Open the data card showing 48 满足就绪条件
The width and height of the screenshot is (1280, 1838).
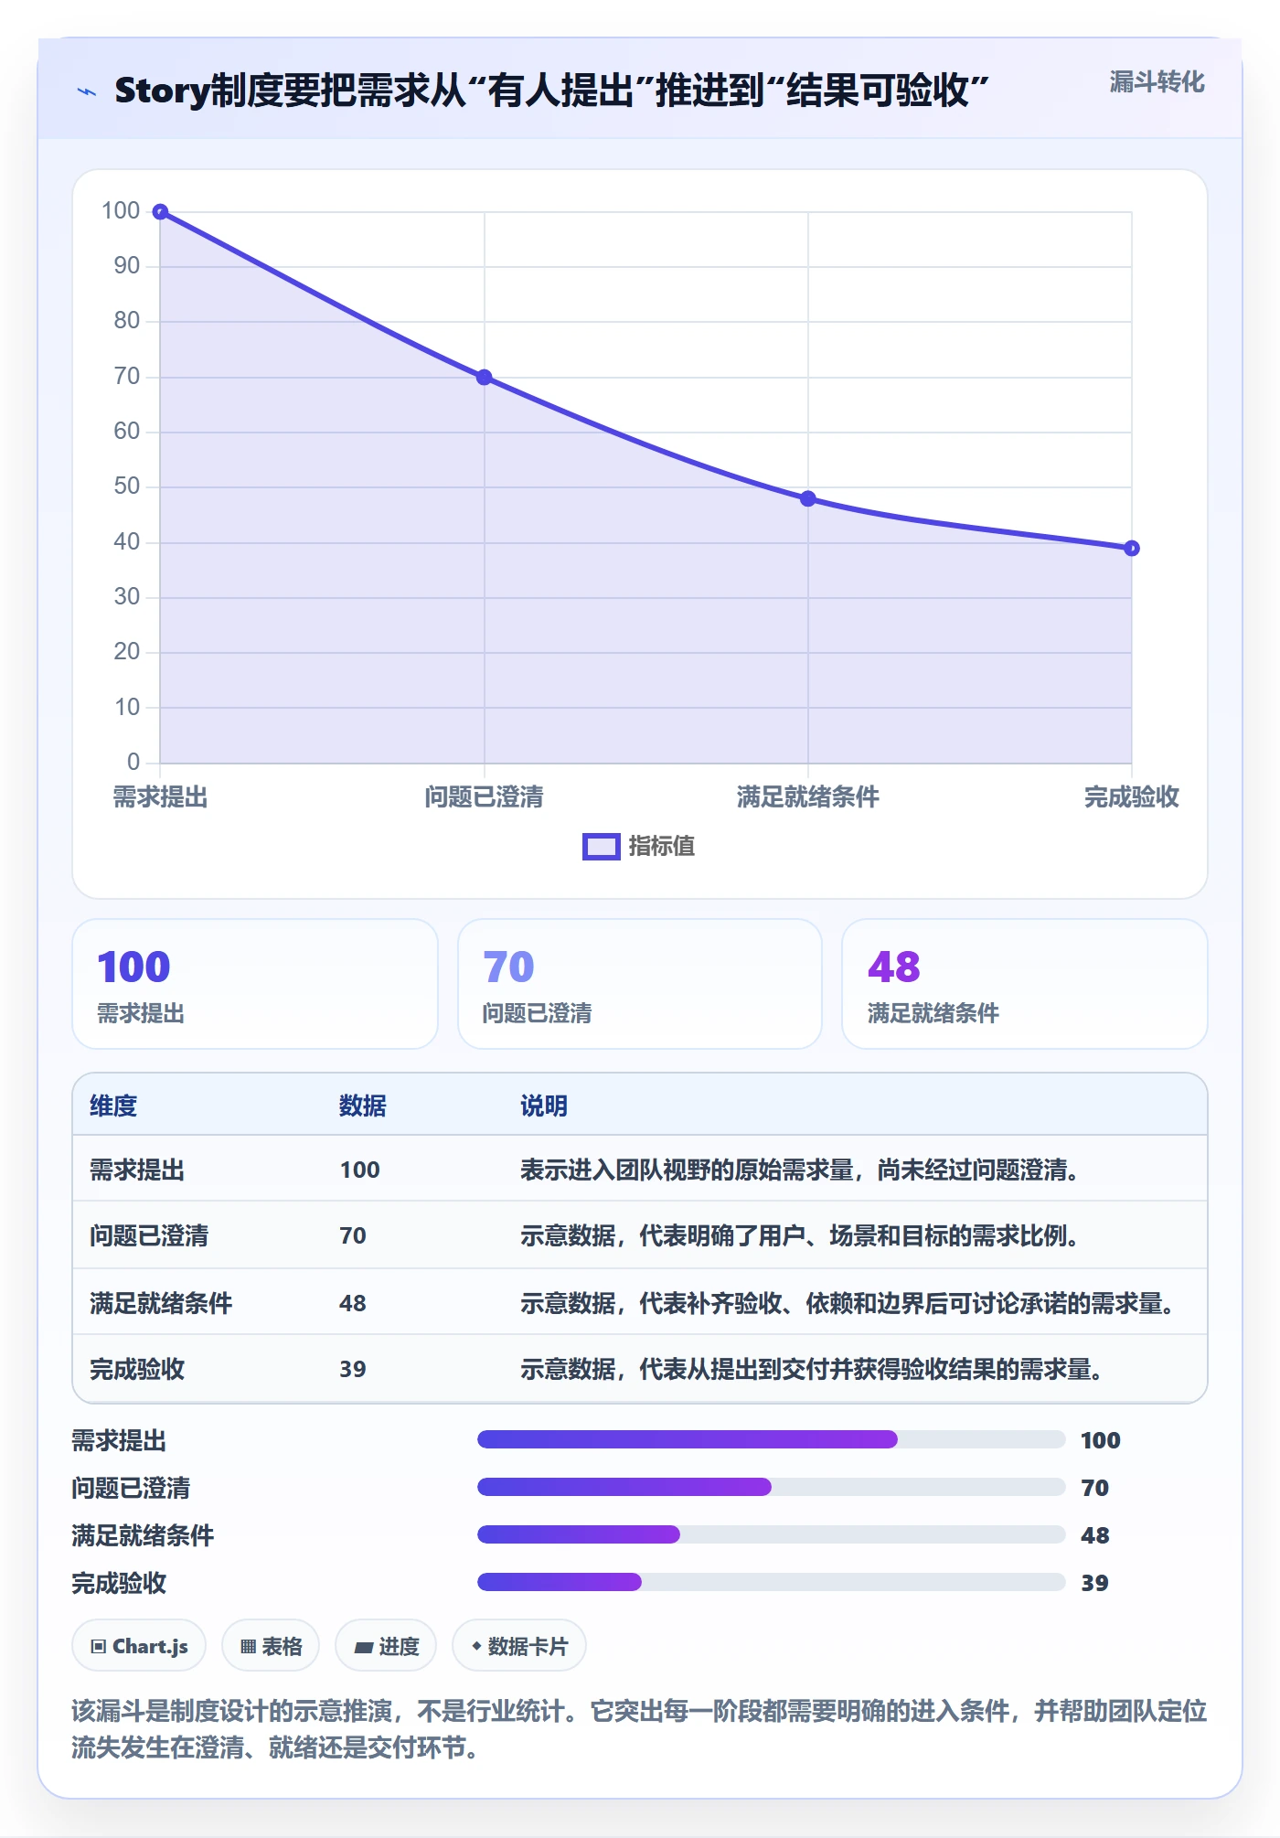1025,984
